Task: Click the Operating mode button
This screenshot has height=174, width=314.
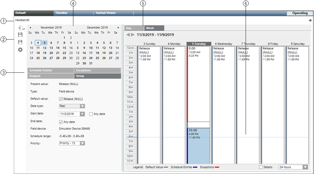Action: click(x=300, y=13)
